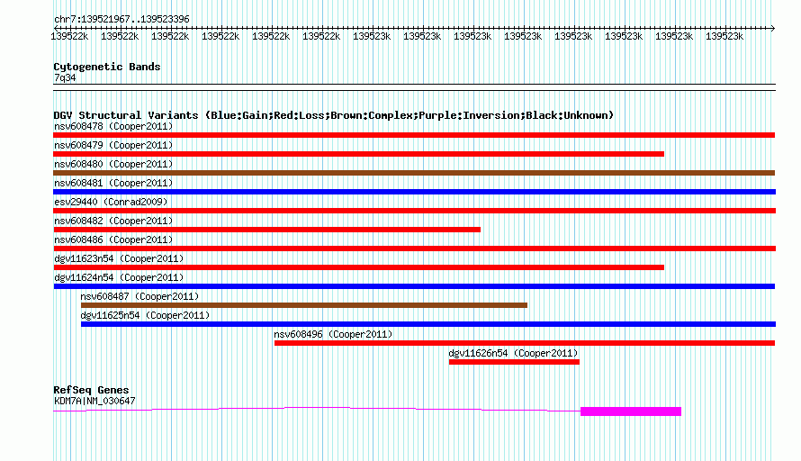Viewport: 801px width, 461px height.
Task: Click the red bar for nsv608478
Action: point(414,135)
